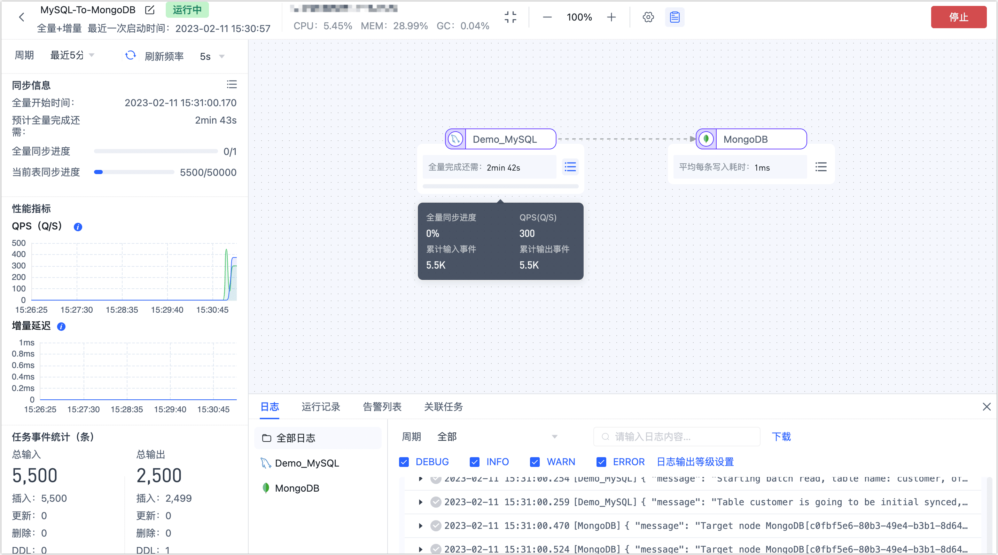Select Demo_MySQL in the log tree
Image resolution: width=998 pixels, height=555 pixels.
coord(318,463)
